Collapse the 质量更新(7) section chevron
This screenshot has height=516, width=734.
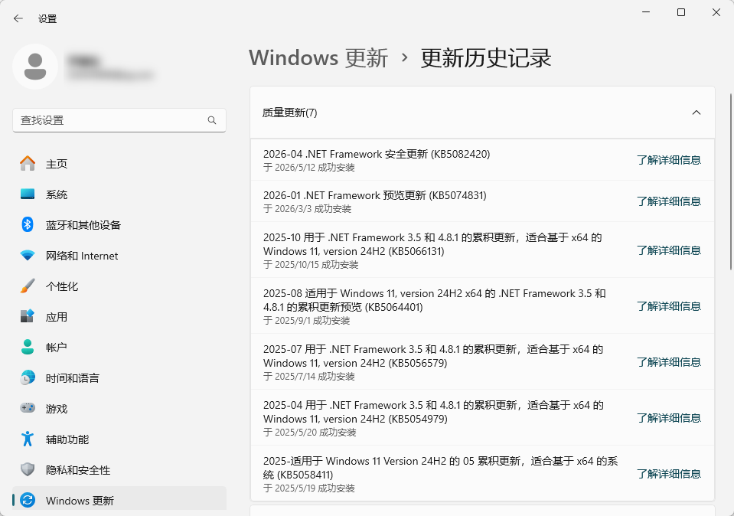696,113
